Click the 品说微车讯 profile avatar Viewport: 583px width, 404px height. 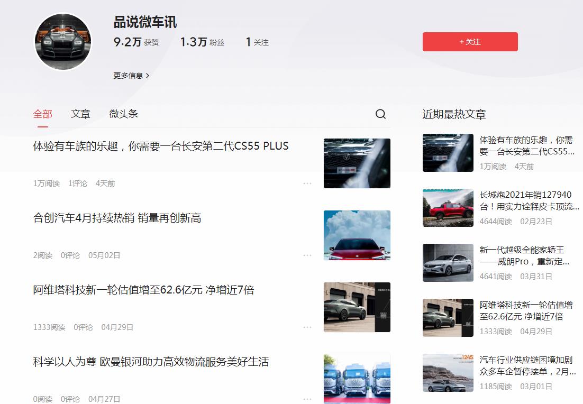click(x=63, y=42)
